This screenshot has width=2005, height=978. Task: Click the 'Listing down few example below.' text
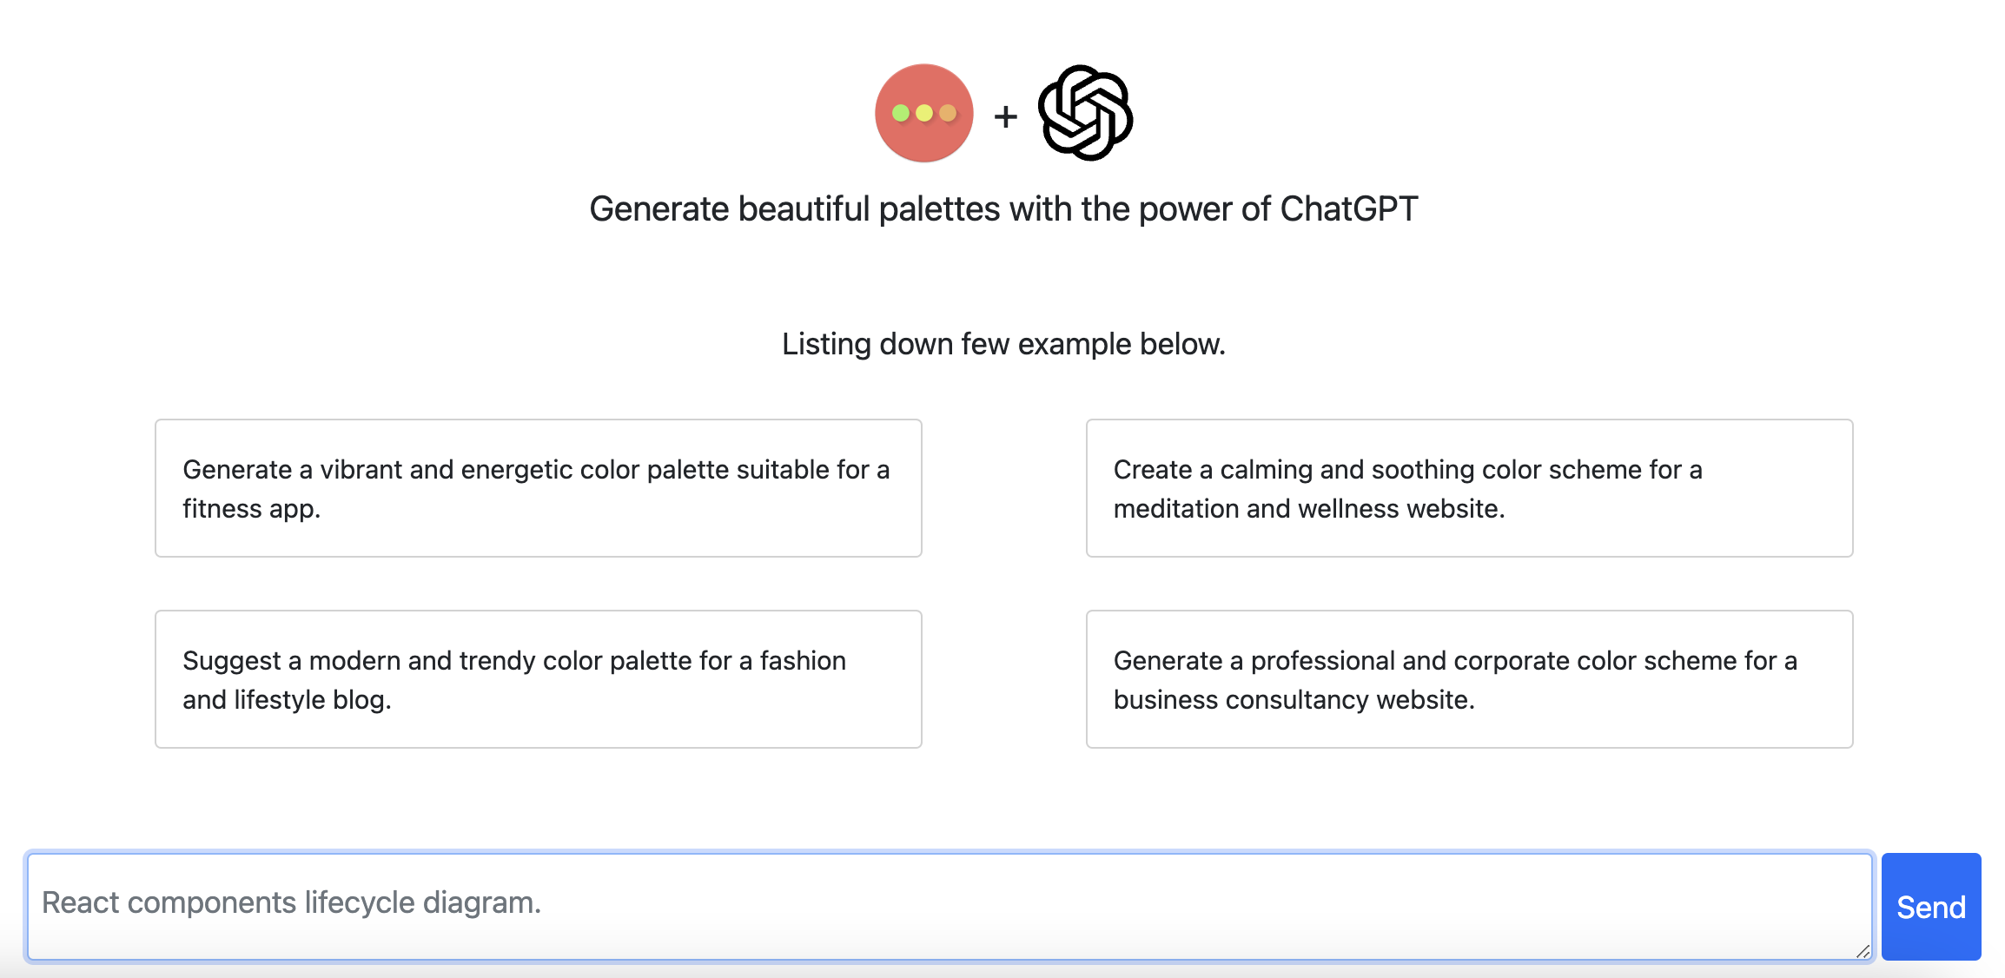(x=1003, y=344)
